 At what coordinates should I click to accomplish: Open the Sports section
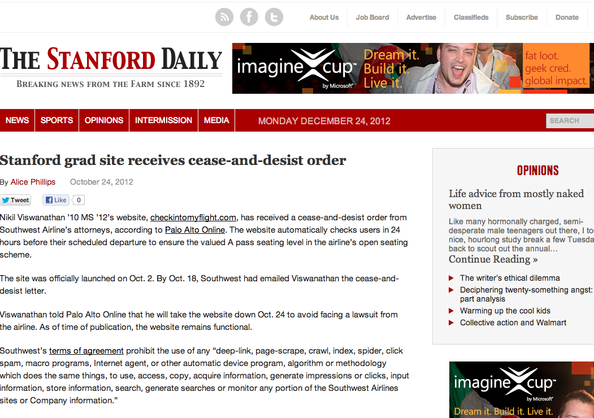coord(57,120)
